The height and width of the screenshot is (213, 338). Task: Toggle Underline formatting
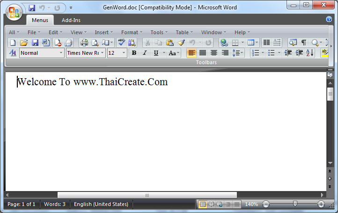(156, 53)
